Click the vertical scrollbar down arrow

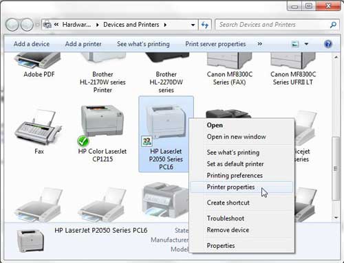336,218
